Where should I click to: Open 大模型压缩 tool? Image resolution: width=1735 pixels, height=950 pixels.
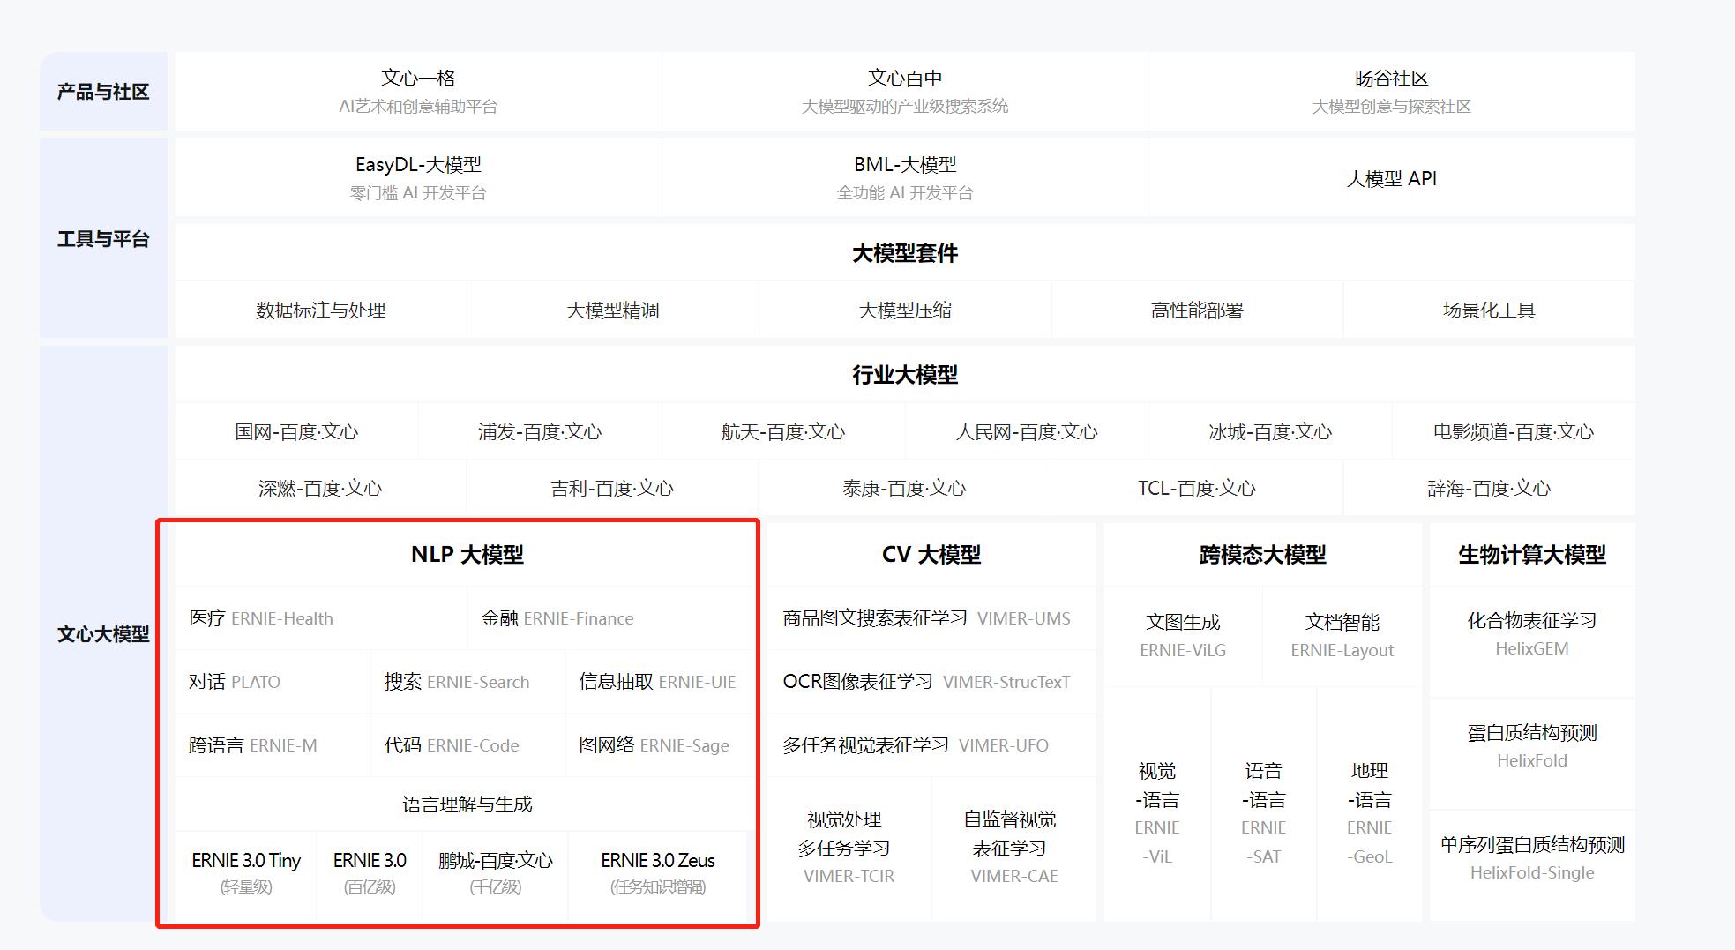point(904,310)
